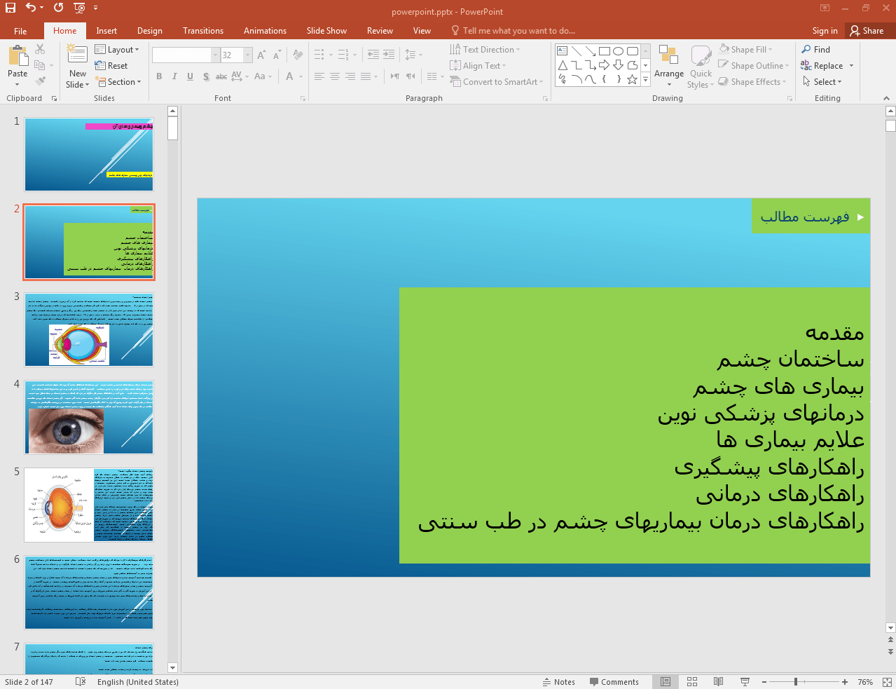Image resolution: width=896 pixels, height=689 pixels.
Task: Click the Find button
Action: [x=816, y=50]
